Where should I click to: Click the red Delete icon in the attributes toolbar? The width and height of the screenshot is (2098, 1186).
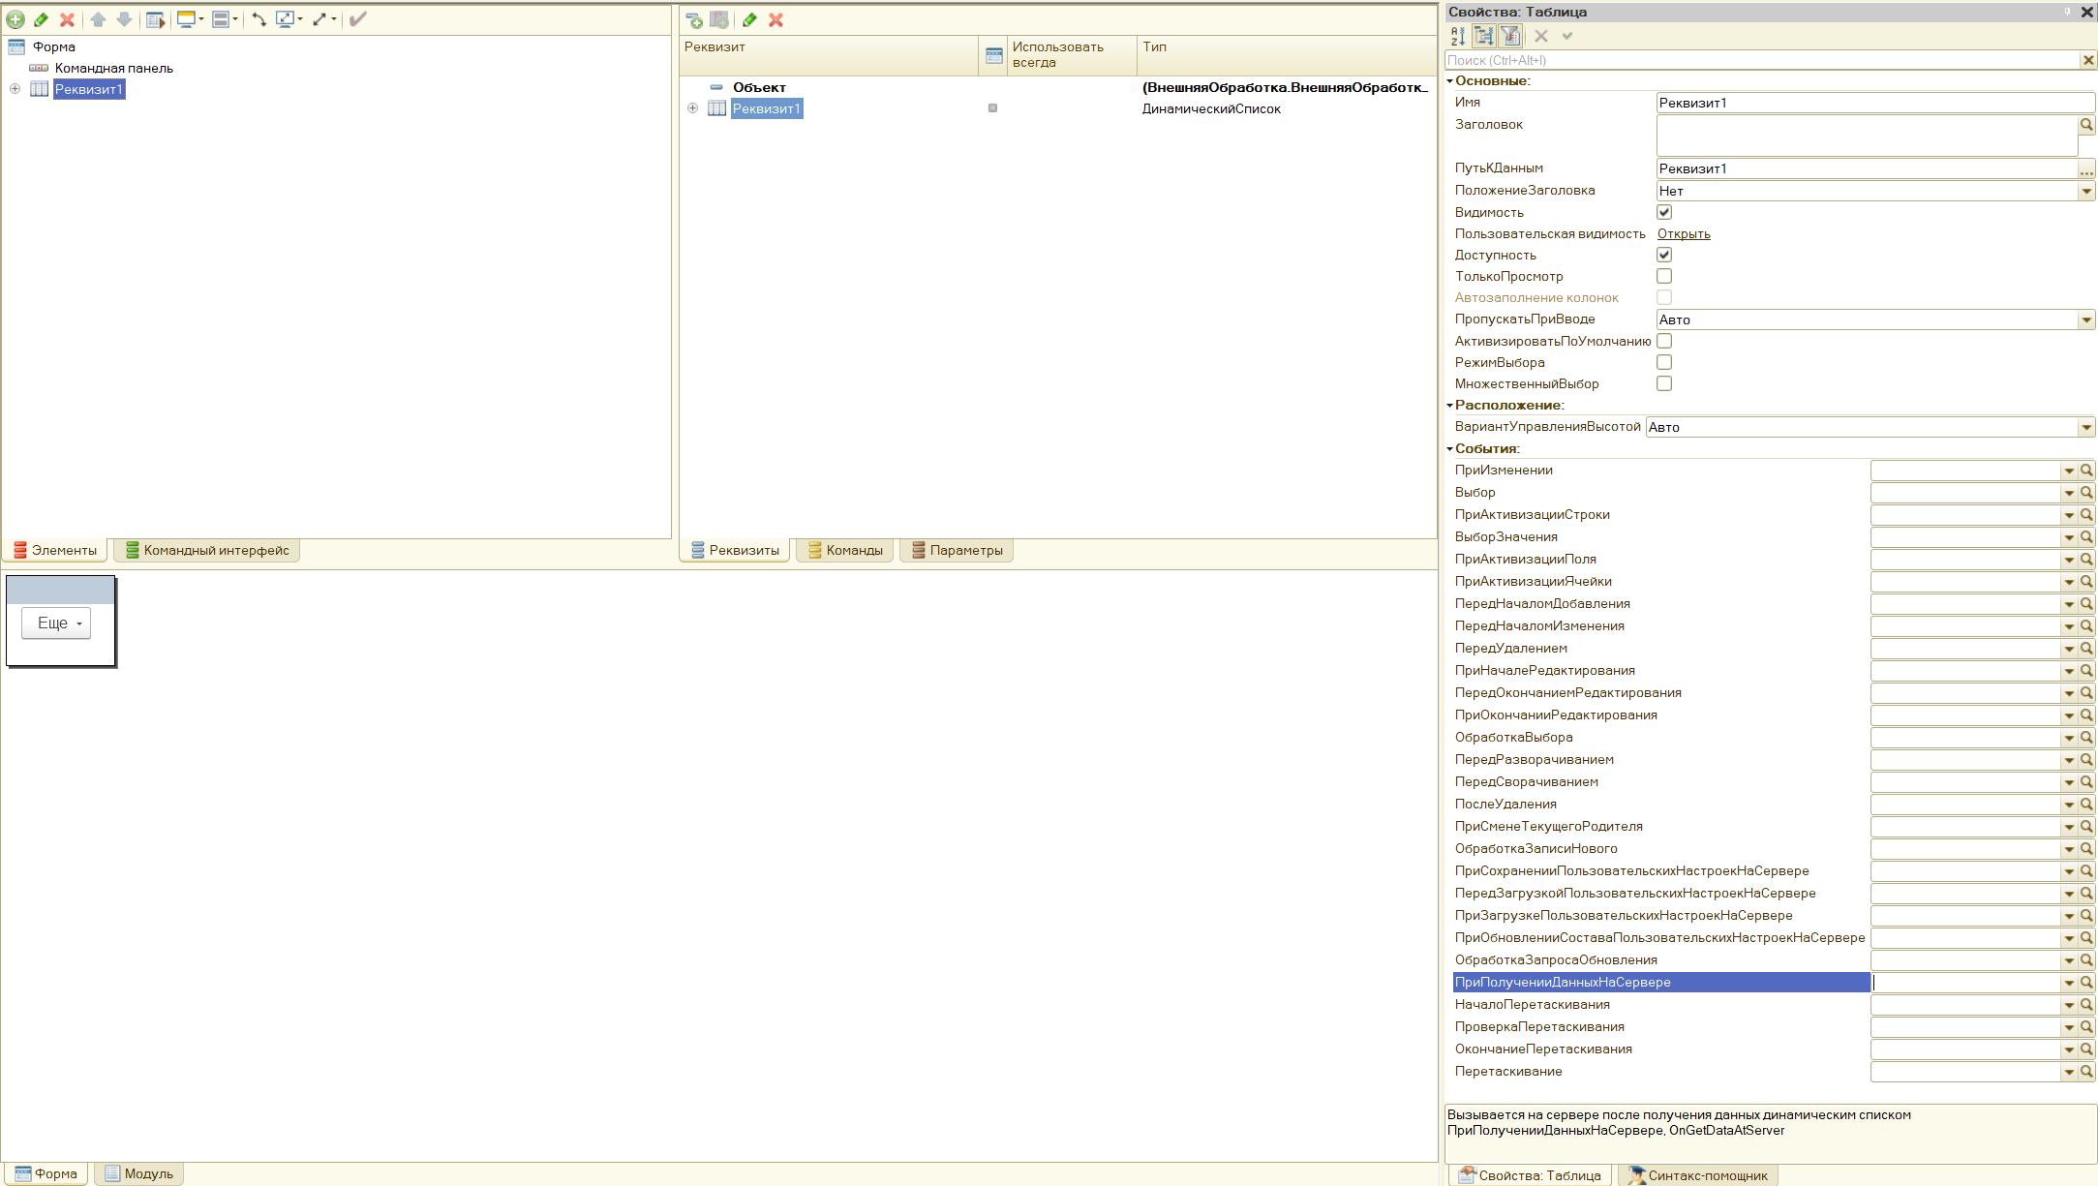pos(775,20)
